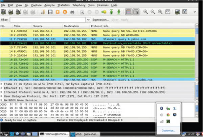
Task: Save capture file floppy icon
Action: [x=50, y=12]
